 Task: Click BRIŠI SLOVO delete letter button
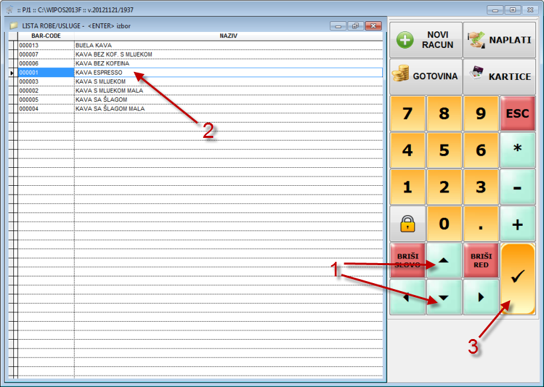pos(407,260)
